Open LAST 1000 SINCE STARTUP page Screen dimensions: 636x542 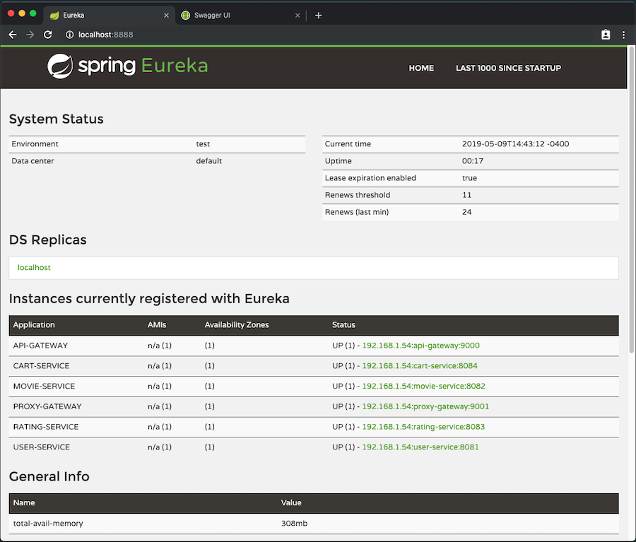[x=509, y=68]
